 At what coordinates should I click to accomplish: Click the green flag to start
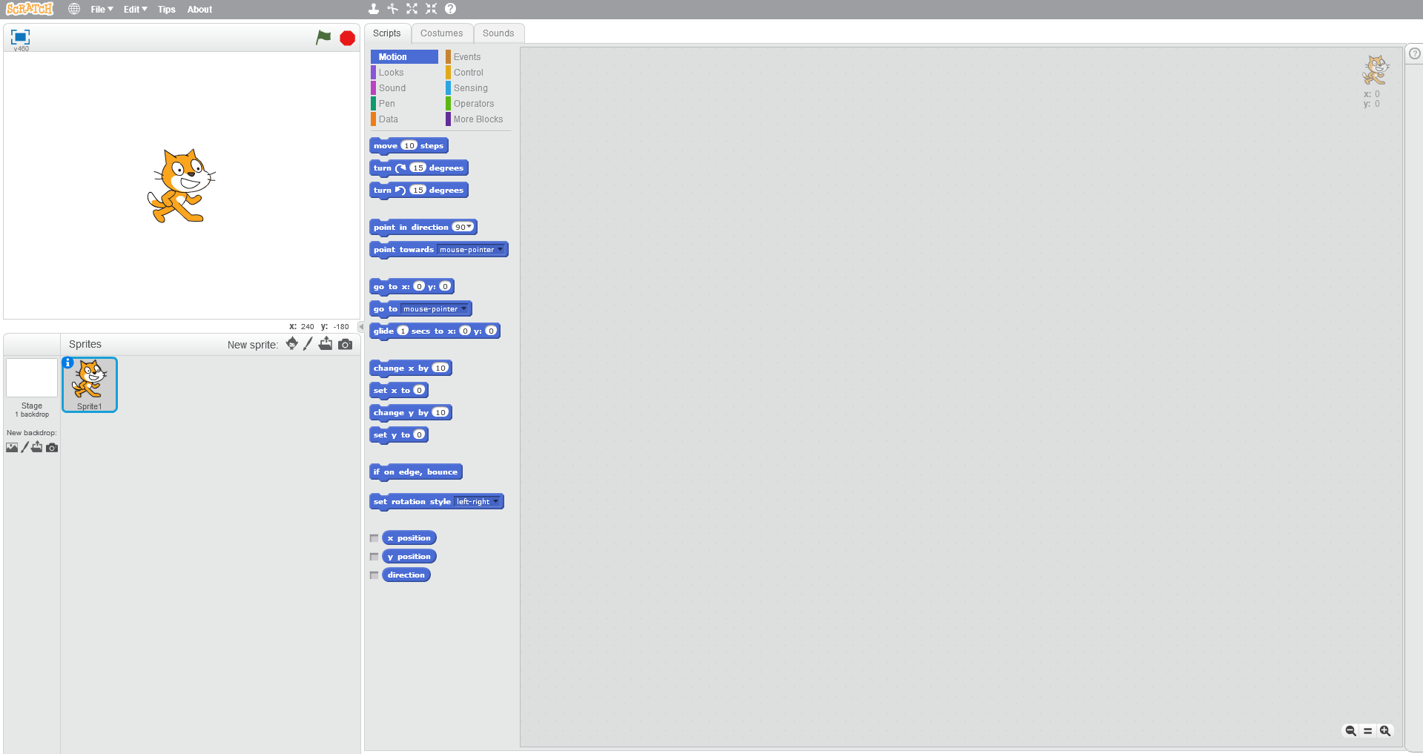(x=323, y=37)
